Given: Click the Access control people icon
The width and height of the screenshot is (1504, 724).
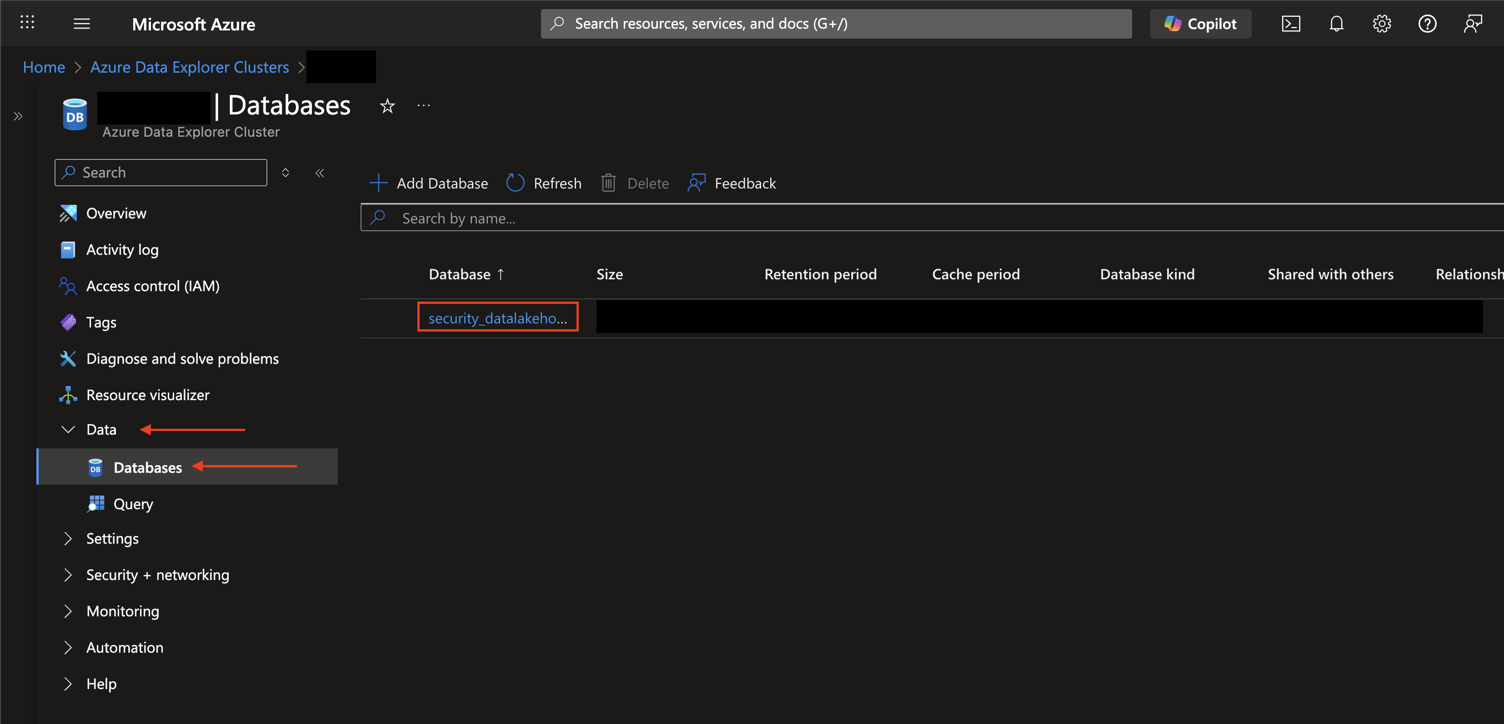Looking at the screenshot, I should click(x=68, y=286).
